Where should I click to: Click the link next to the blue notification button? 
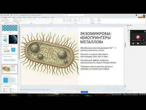click(x=90, y=92)
